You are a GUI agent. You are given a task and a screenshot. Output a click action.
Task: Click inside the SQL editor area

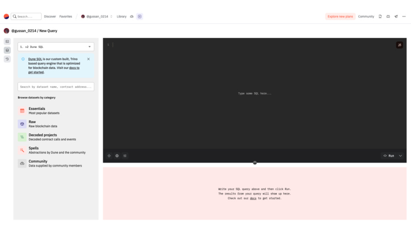(254, 94)
